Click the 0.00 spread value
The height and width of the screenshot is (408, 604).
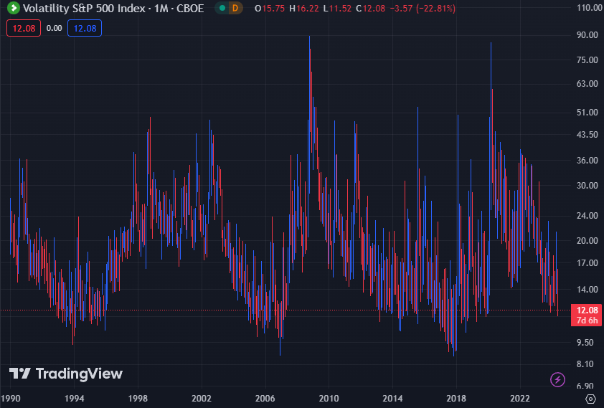point(55,28)
